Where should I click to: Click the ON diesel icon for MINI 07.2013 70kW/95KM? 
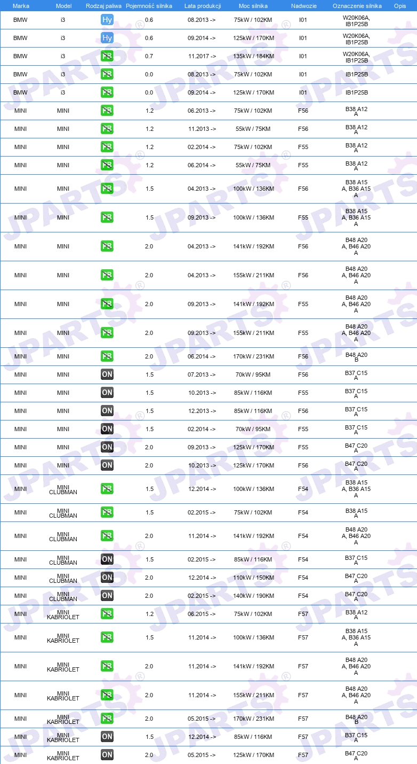click(x=107, y=375)
